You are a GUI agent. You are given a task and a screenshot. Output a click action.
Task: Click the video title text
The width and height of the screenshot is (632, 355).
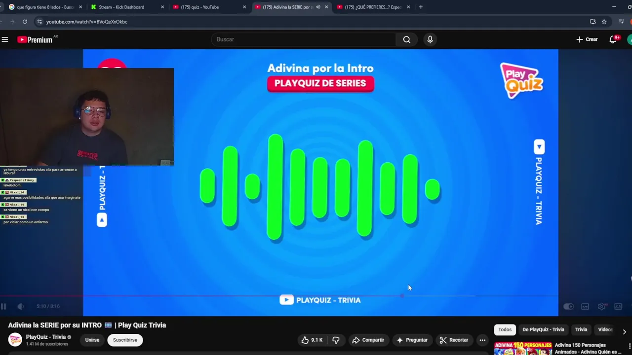point(87,325)
